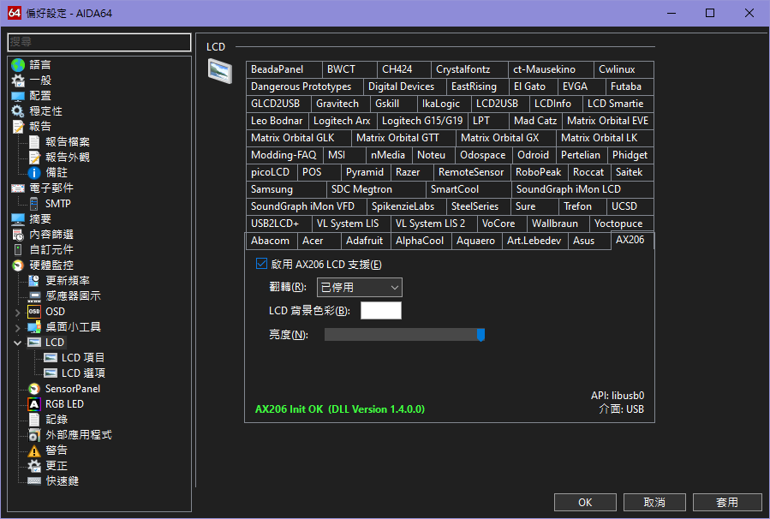Click the display icon for LCD 項目

tap(51, 358)
